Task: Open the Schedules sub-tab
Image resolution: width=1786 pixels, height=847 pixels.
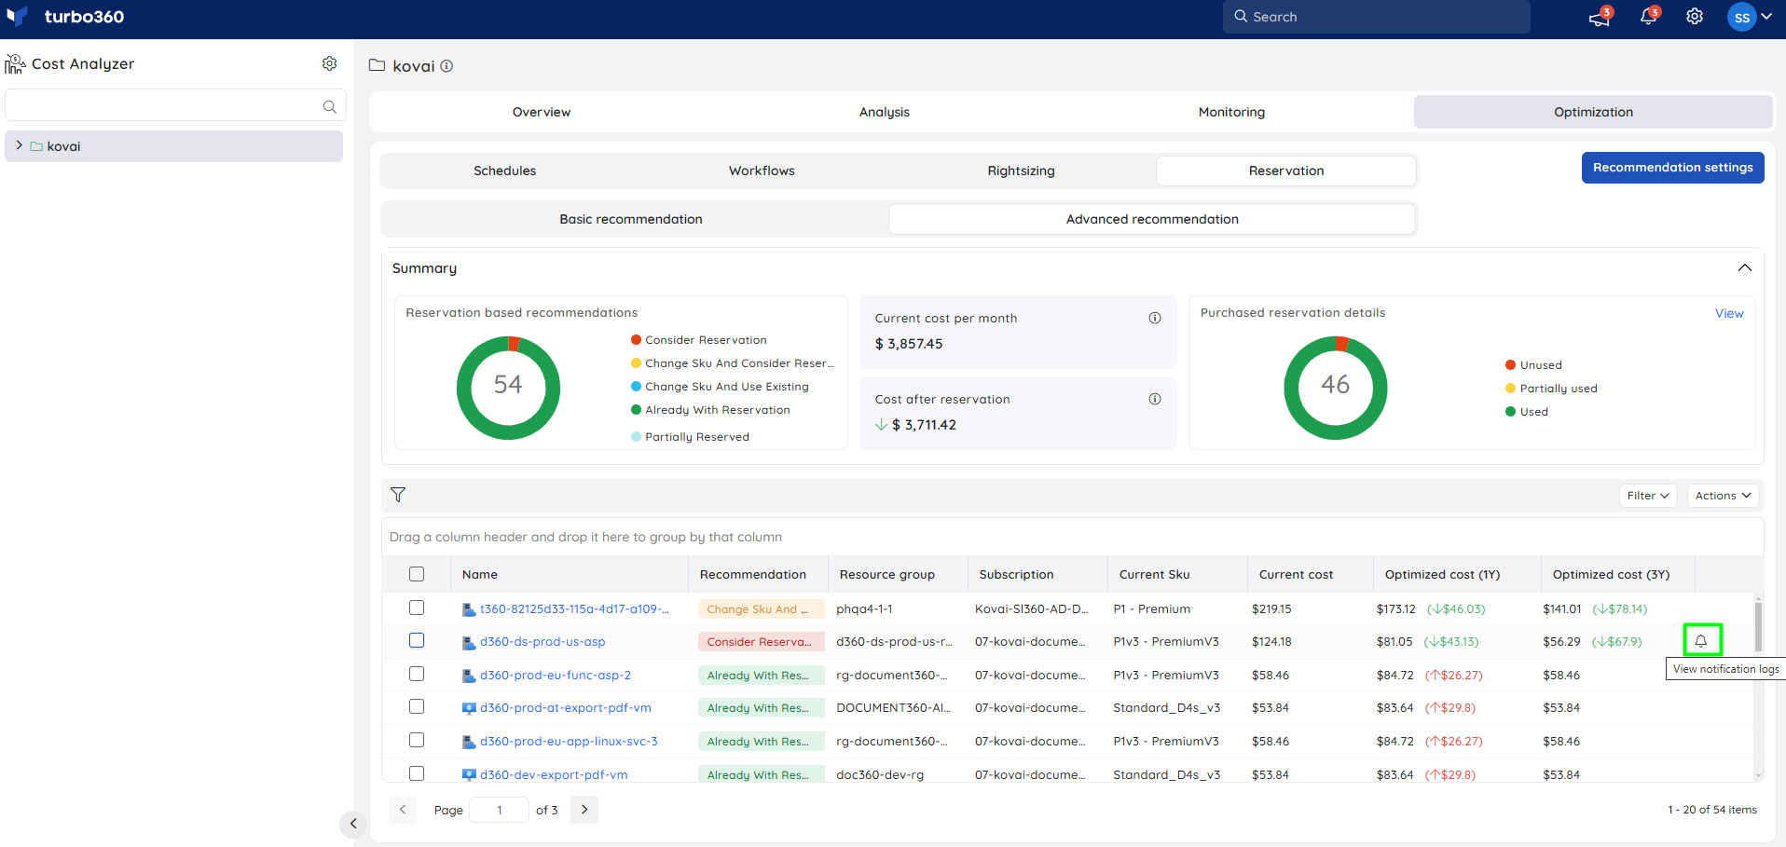Action: click(x=504, y=171)
